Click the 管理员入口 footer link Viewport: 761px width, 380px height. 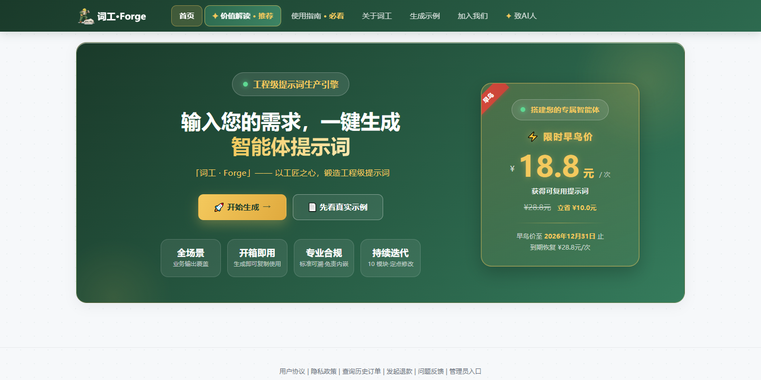coord(466,372)
